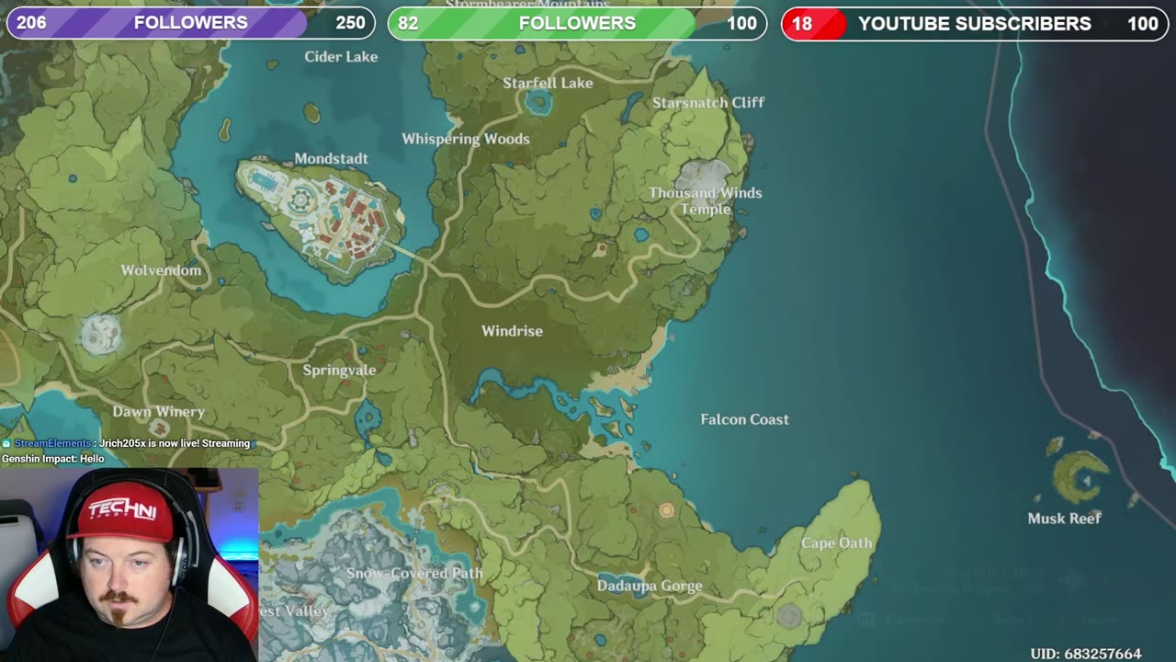This screenshot has width=1176, height=662.
Task: Click the 'Cape Oath' label
Action: 836,543
